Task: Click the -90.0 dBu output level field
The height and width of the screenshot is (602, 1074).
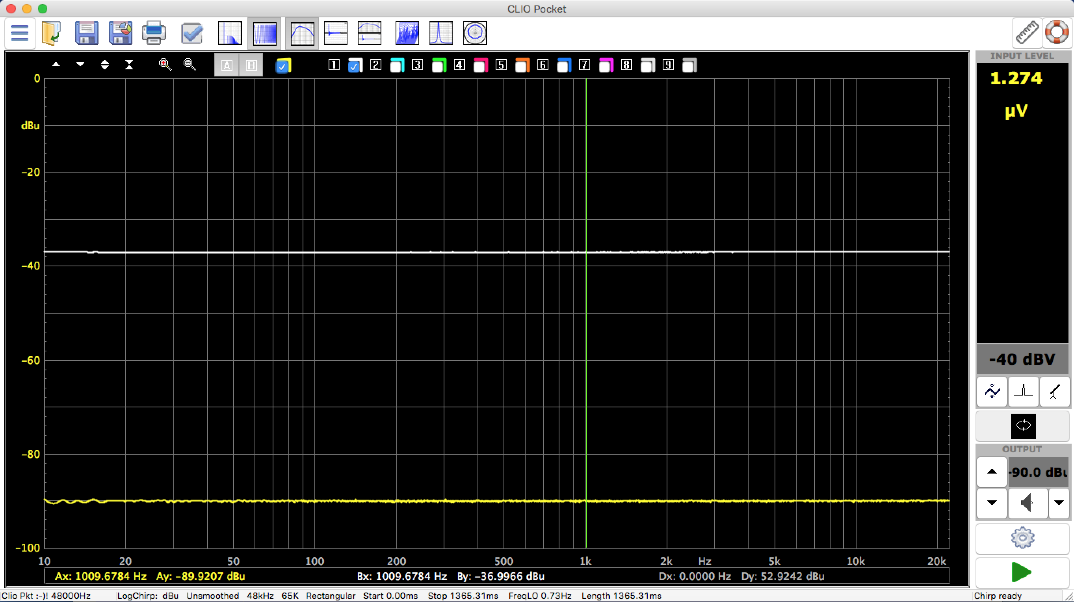Action: [x=1038, y=472]
